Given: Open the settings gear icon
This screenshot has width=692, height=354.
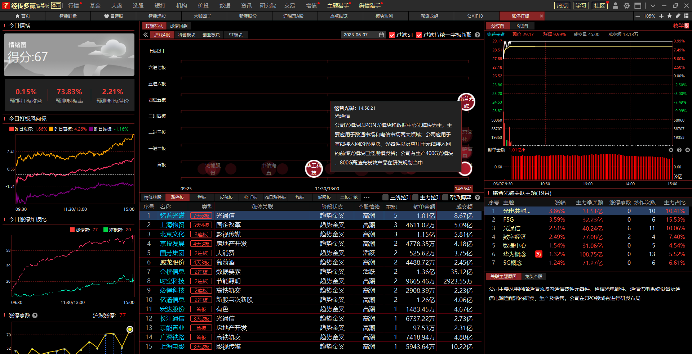Looking at the screenshot, I should [x=627, y=5].
